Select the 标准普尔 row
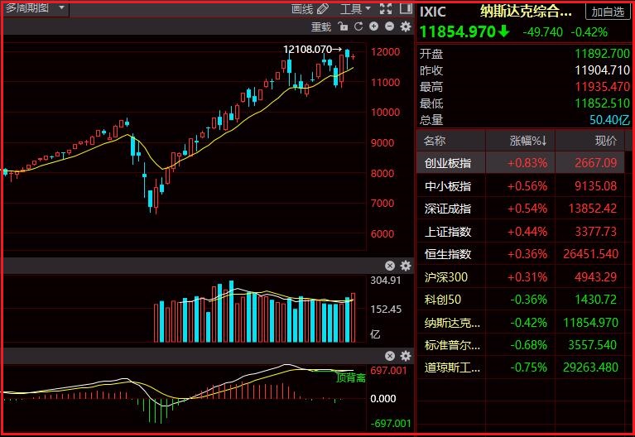This screenshot has height=437, width=635. coord(521,345)
